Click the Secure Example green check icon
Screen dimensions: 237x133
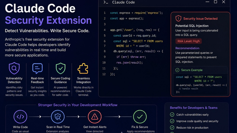[x=177, y=70]
